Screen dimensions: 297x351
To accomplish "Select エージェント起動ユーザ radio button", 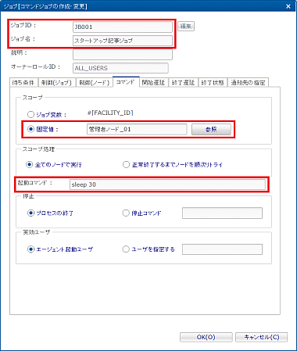I will pyautogui.click(x=30, y=249).
